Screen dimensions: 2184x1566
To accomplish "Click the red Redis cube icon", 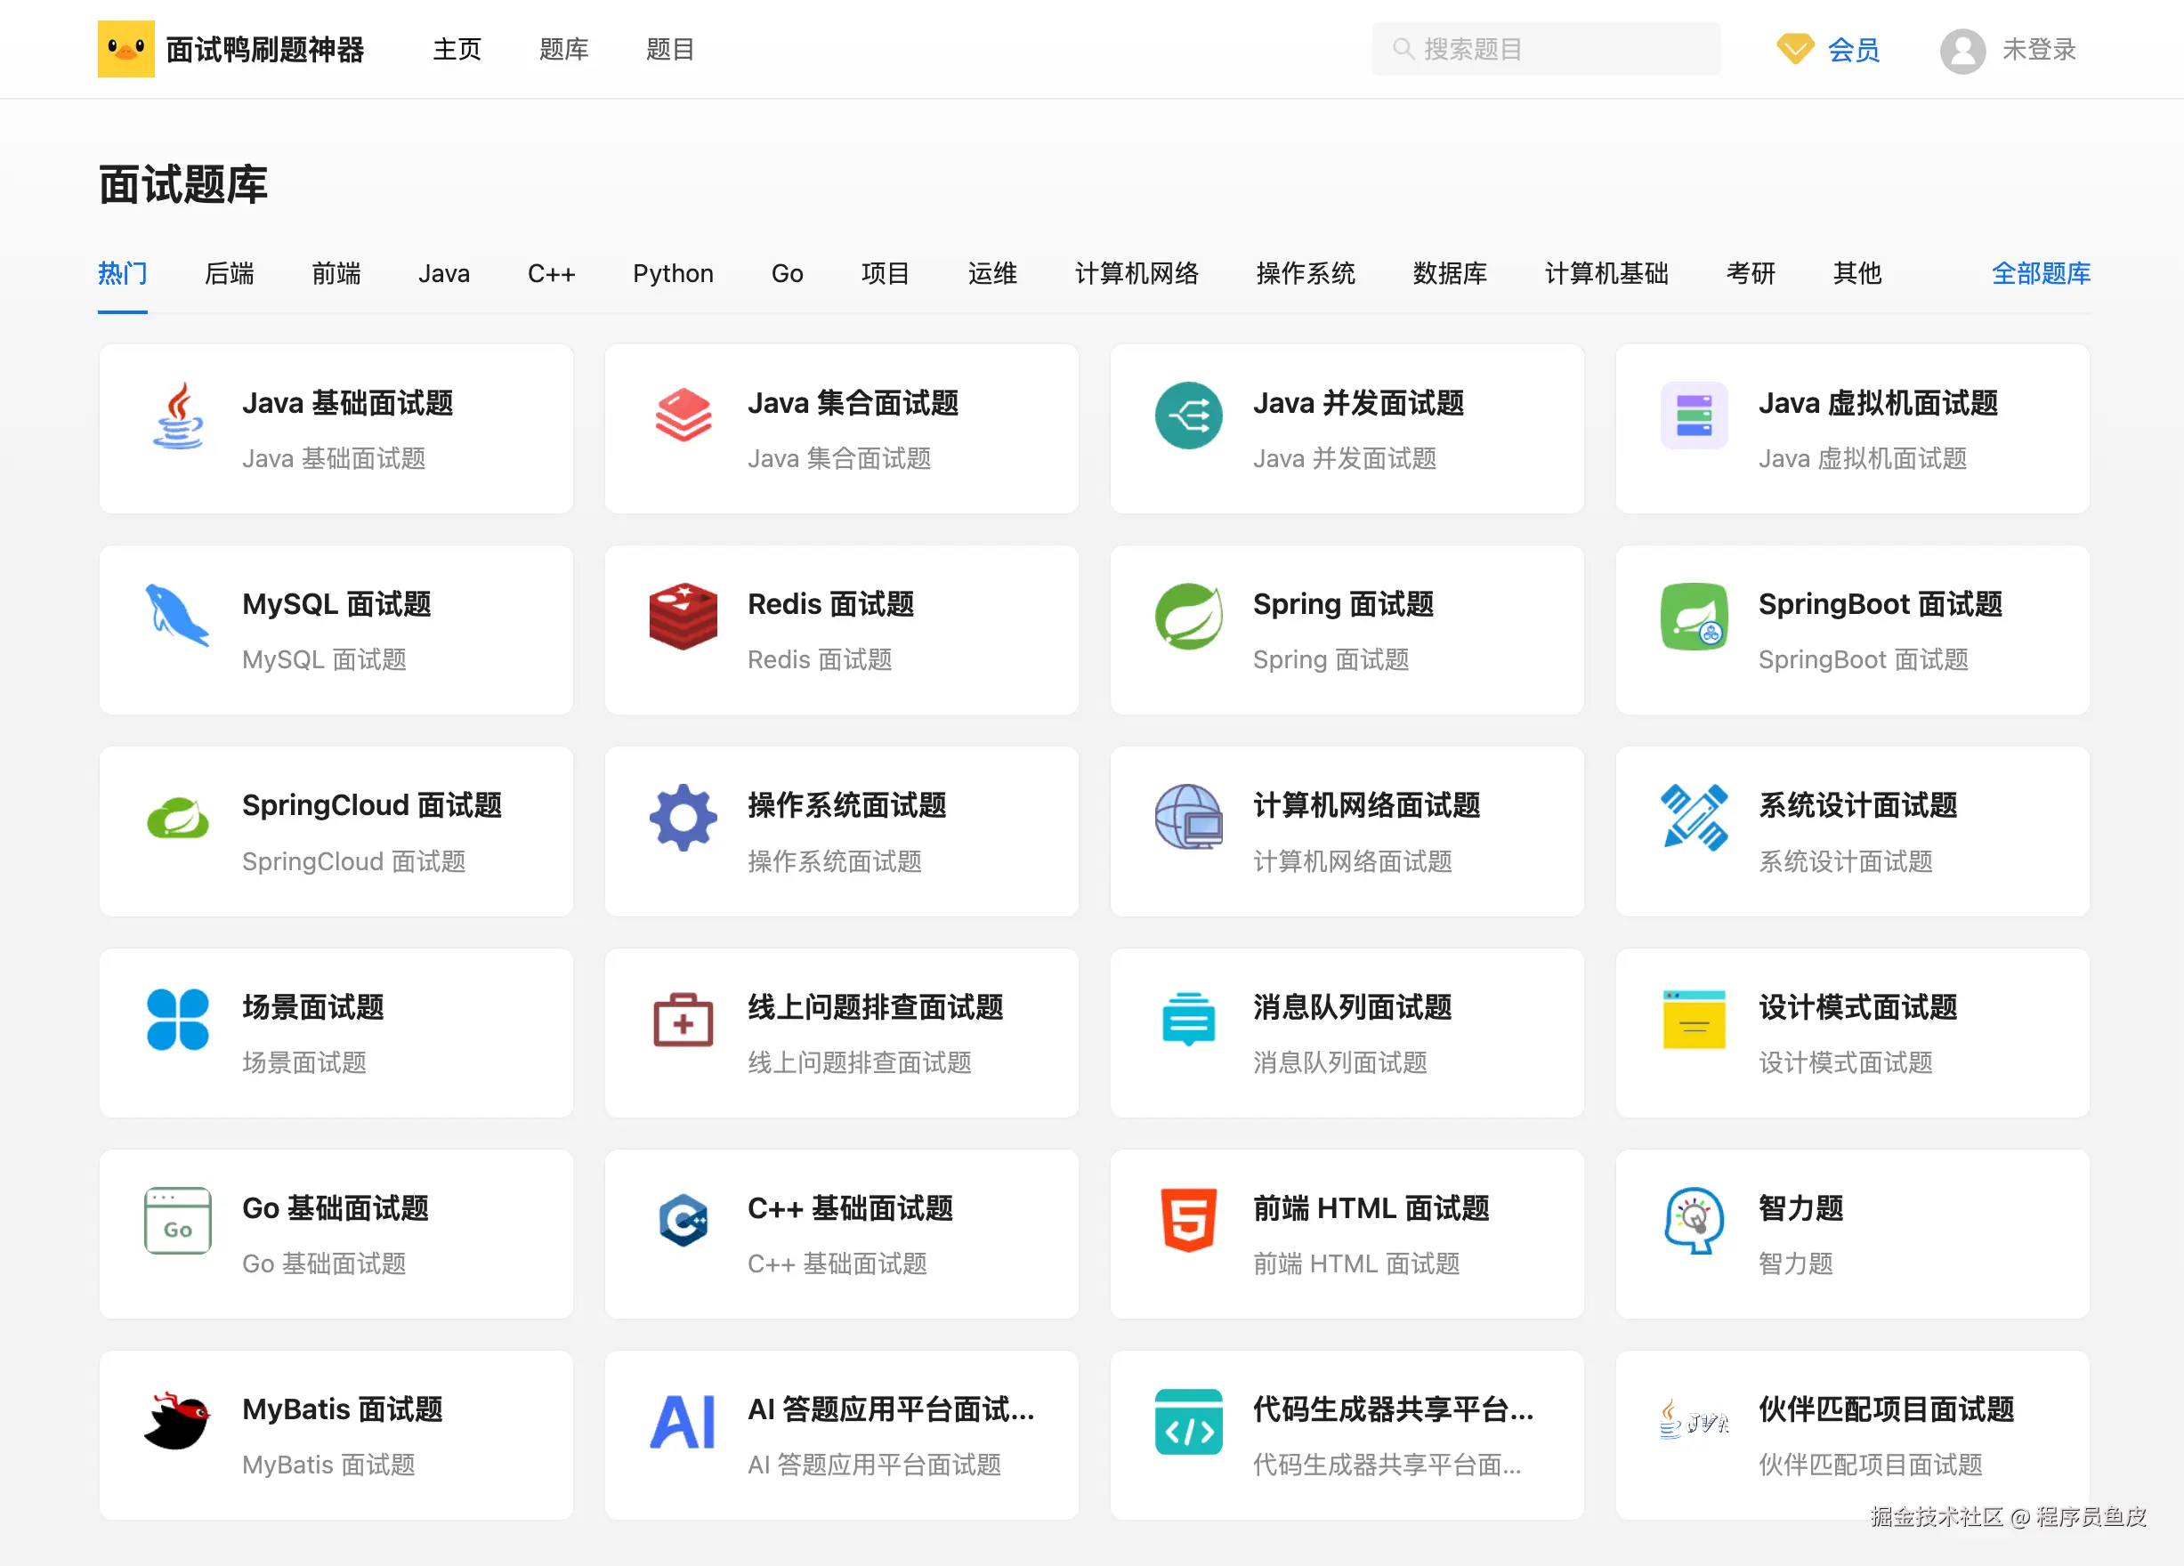I will tap(683, 616).
